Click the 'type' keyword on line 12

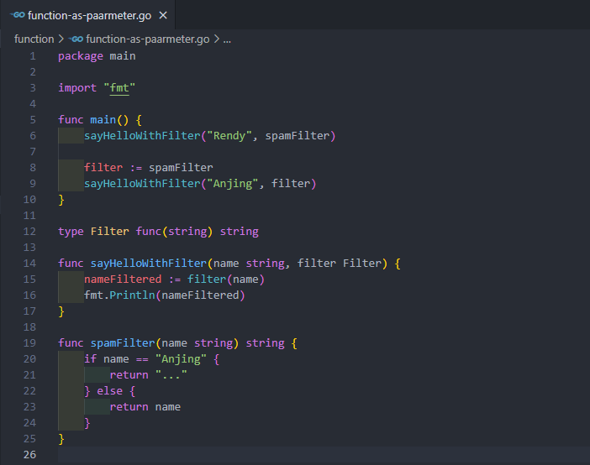pyautogui.click(x=71, y=232)
